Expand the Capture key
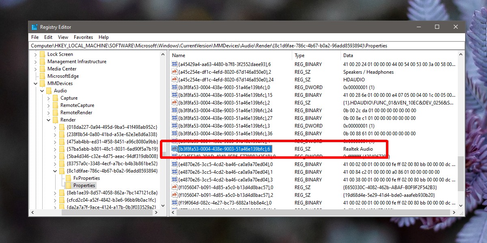Viewport: 487px width, 243px height. (49, 98)
